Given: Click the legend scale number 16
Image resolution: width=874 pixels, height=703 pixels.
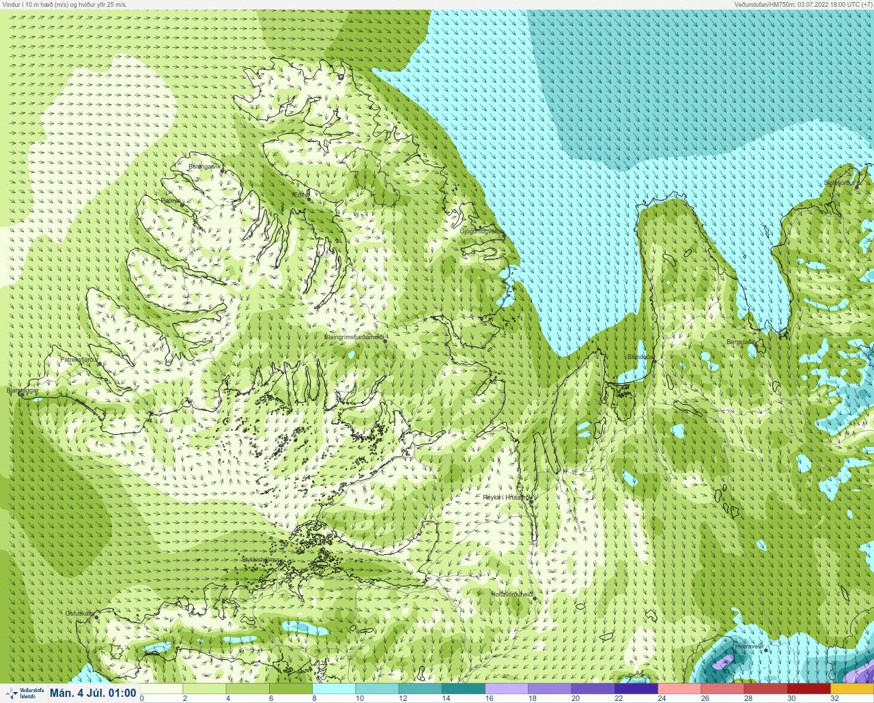Looking at the screenshot, I should coord(489,698).
